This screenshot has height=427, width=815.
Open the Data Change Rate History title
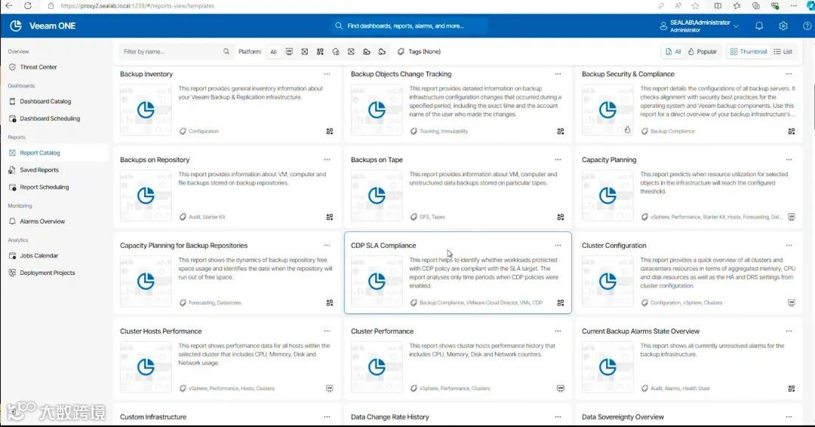390,416
